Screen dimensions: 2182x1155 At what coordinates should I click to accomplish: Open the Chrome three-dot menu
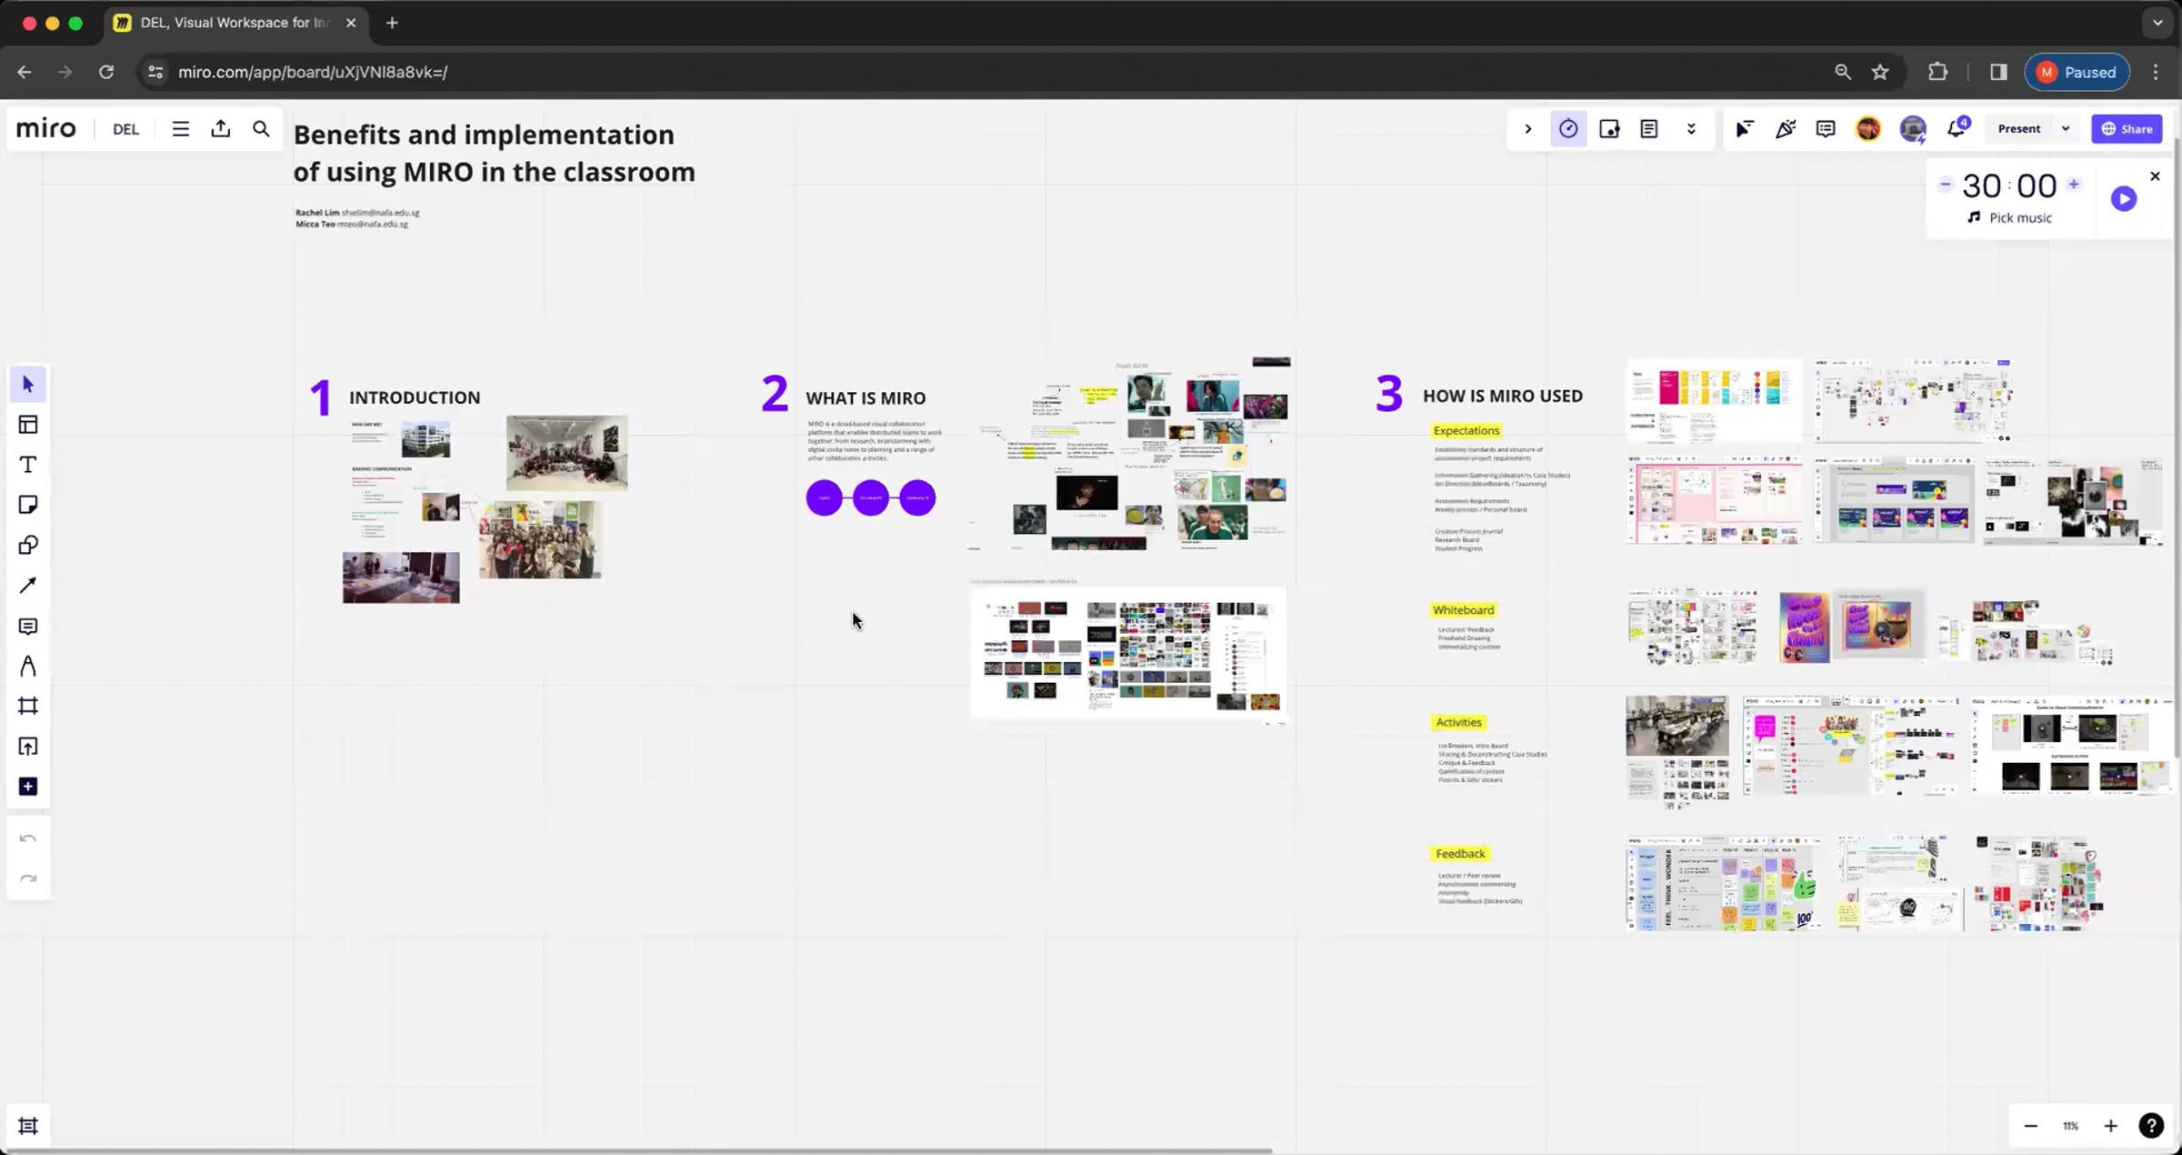tap(2156, 72)
